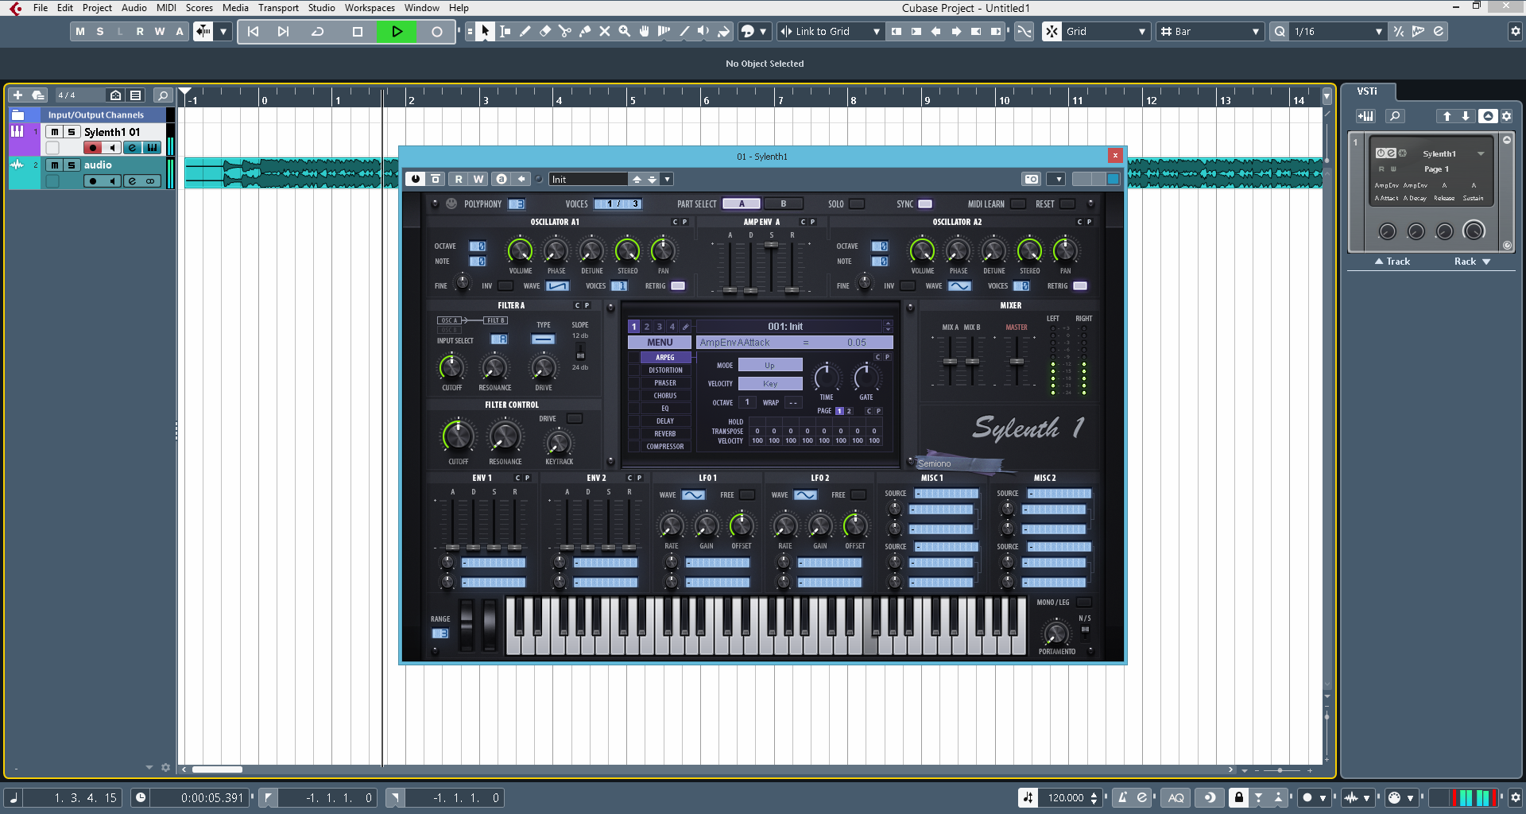Click the Iterative Quantize icon
Image resolution: width=1526 pixels, height=814 pixels.
(1399, 32)
